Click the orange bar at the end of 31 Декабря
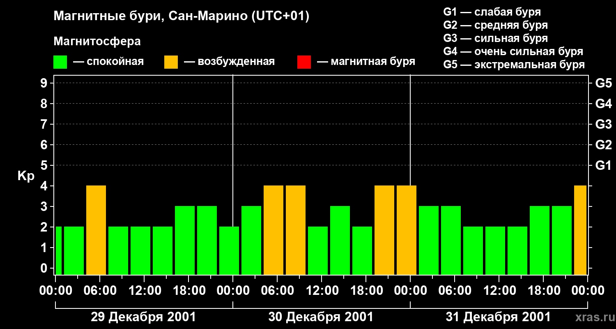Screen dimensions: 616x329 [x=580, y=230]
